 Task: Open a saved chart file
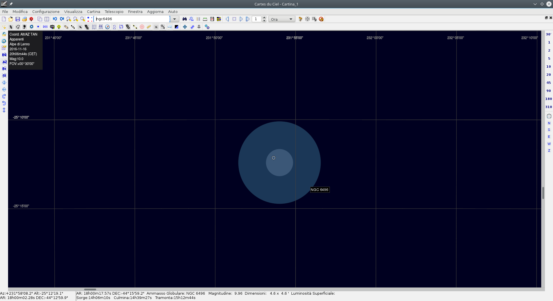11,19
